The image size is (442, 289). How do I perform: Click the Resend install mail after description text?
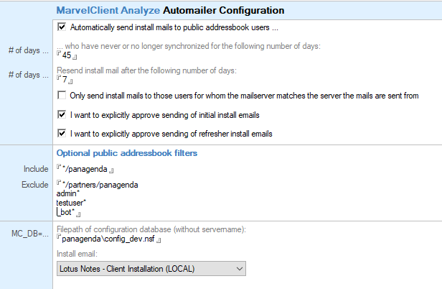146,70
